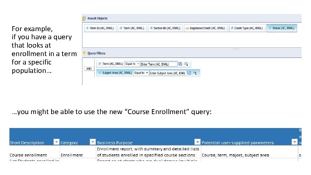
Task: Click the Enter Subject Area input field
Action: [168, 73]
